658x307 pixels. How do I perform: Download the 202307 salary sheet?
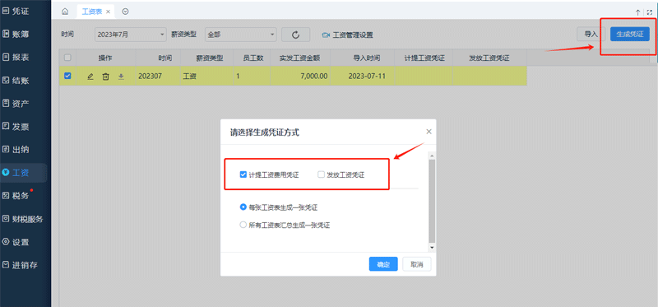[x=121, y=77]
